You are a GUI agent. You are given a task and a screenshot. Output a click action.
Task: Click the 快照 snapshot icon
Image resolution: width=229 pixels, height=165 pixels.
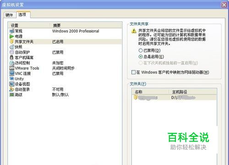[12, 47]
